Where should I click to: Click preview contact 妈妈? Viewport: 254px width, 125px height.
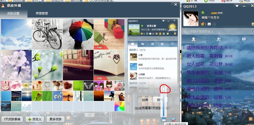153,66
